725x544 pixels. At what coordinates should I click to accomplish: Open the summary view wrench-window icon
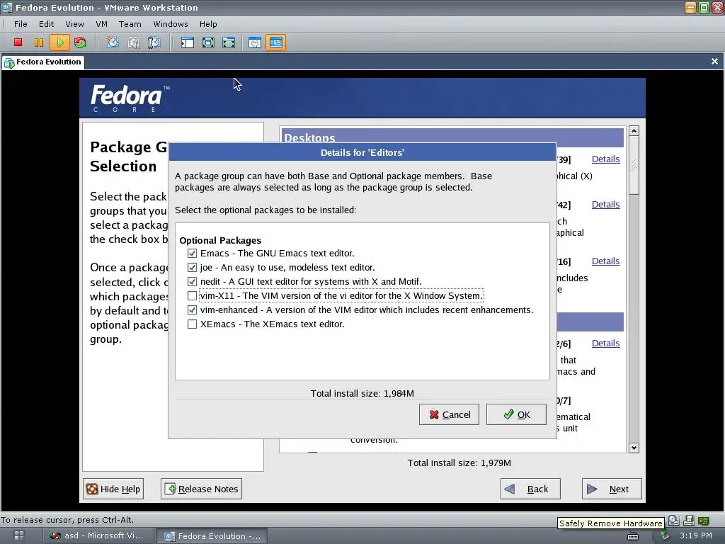coord(255,42)
